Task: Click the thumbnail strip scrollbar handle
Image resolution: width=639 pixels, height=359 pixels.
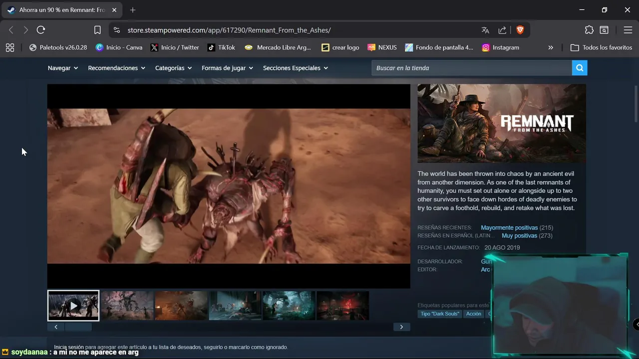Action: (78, 327)
